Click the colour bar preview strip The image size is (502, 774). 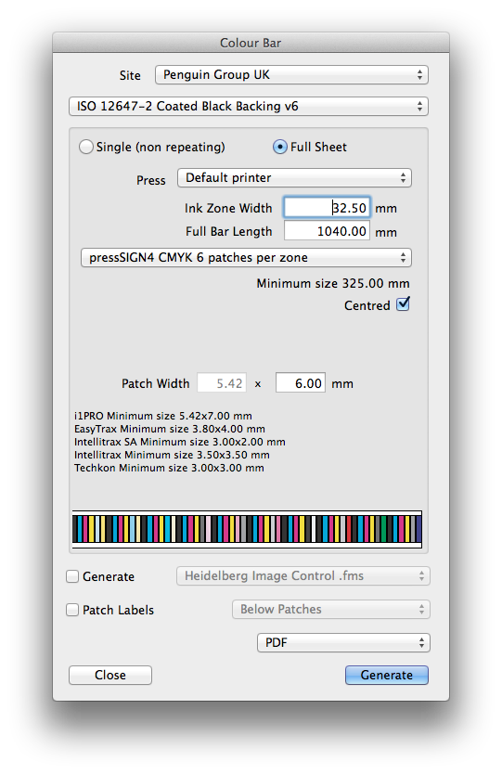pos(247,529)
